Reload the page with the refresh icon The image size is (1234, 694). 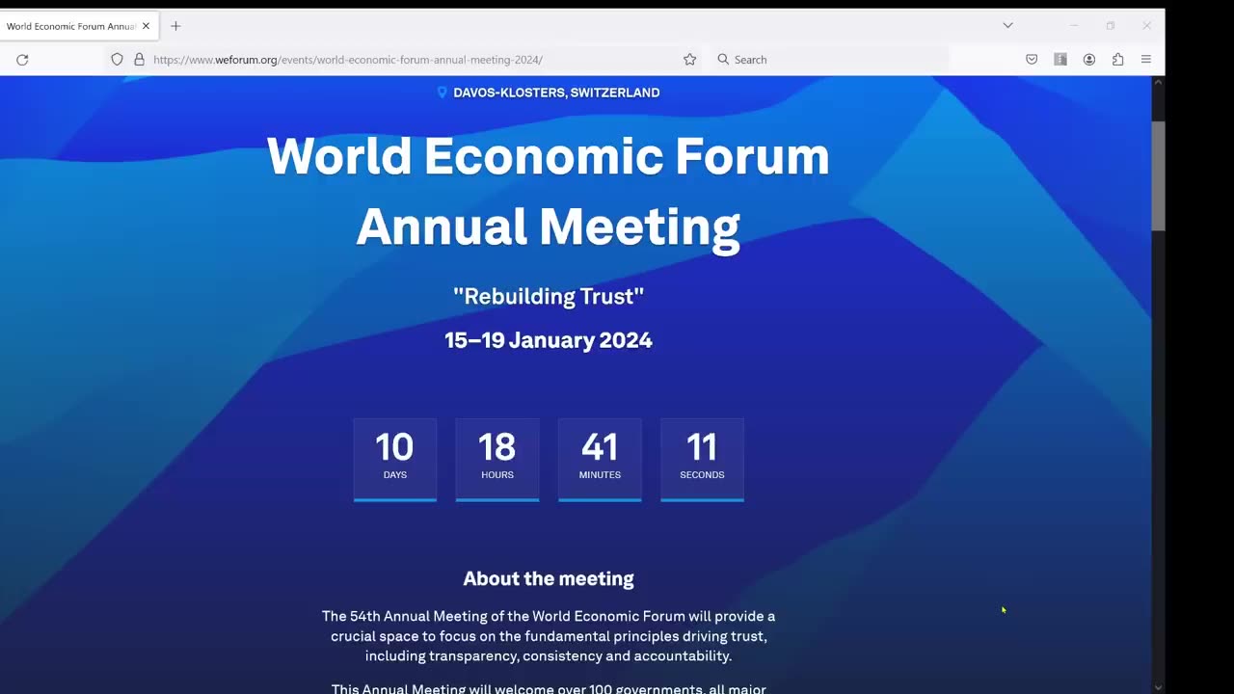click(x=22, y=60)
